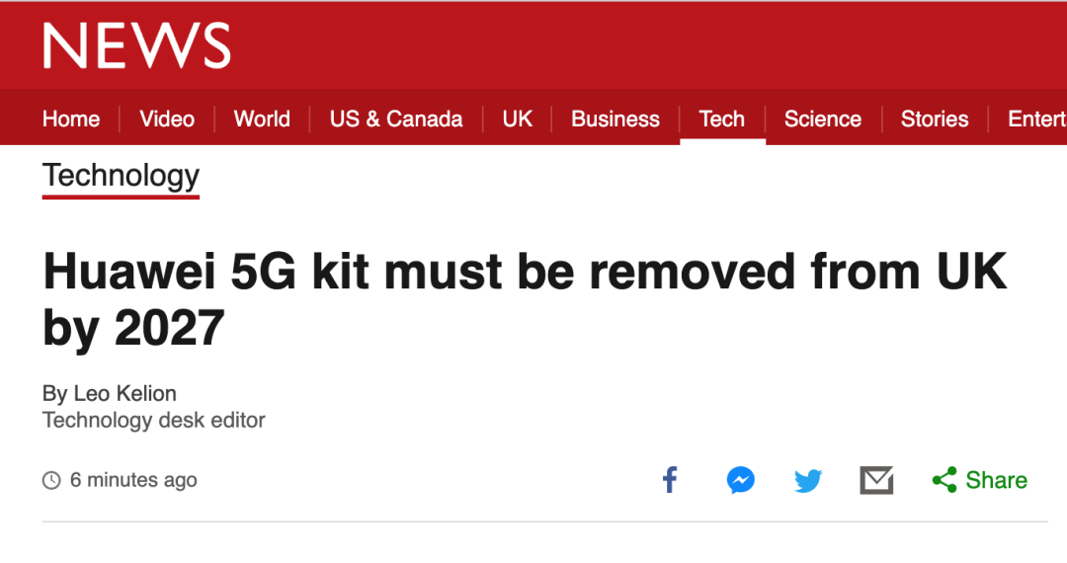Open the Stories tab

(x=935, y=120)
